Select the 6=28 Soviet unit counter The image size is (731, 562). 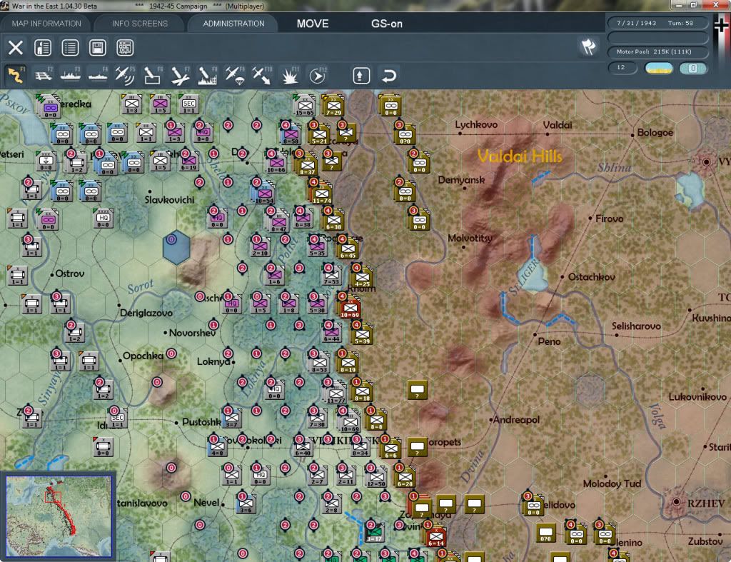pyautogui.click(x=405, y=478)
